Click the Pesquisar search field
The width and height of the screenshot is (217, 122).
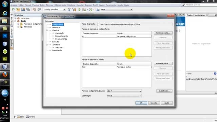tap(201, 5)
